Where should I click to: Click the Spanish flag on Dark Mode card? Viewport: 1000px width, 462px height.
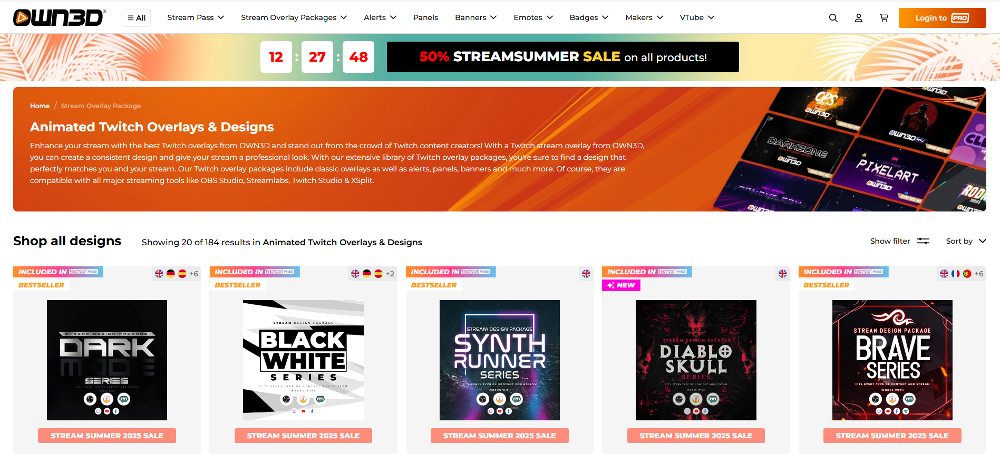[182, 274]
